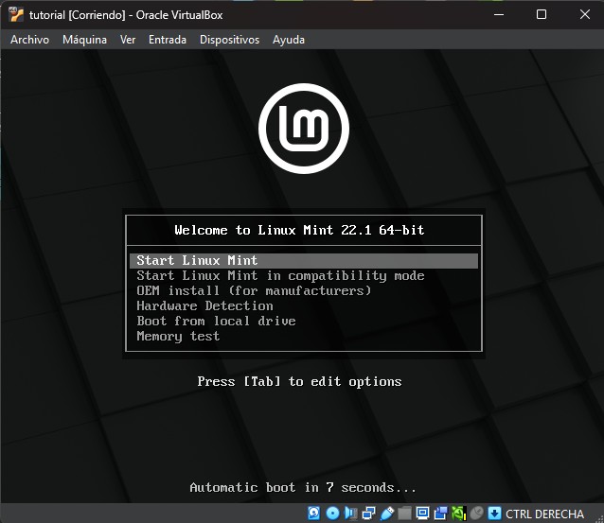Viewport: 604px width, 523px height.
Task: Click the Linux Mint logo
Action: 304,129
